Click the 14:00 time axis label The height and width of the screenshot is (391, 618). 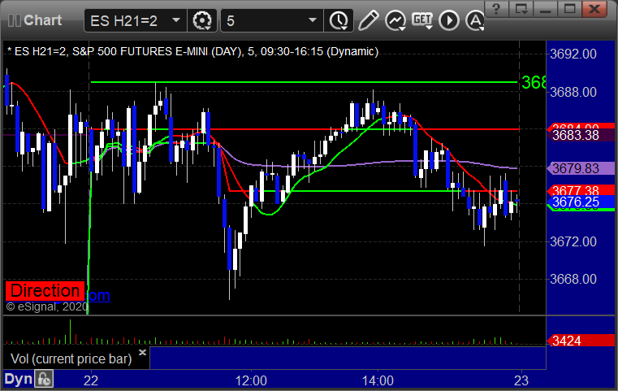coord(378,380)
